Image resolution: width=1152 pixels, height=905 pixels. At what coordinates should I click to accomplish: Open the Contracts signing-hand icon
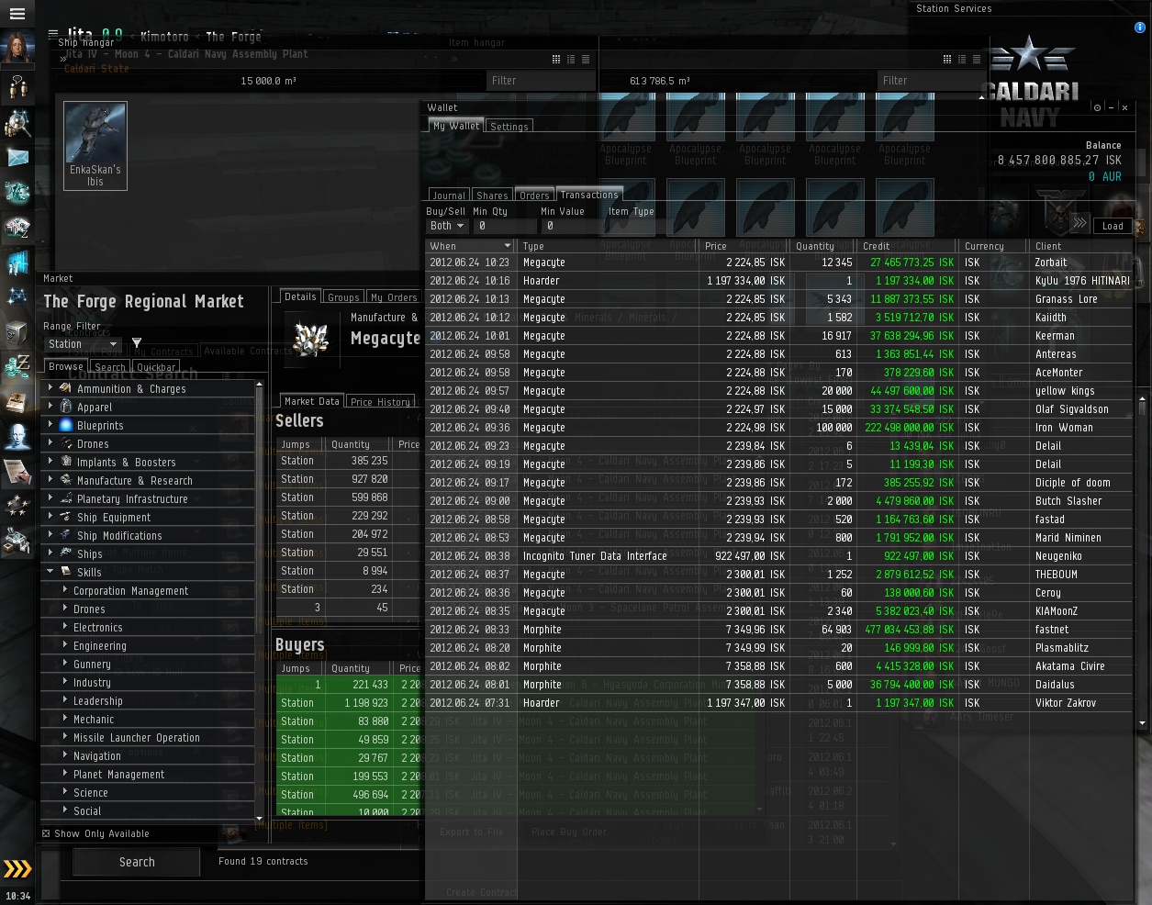(17, 471)
